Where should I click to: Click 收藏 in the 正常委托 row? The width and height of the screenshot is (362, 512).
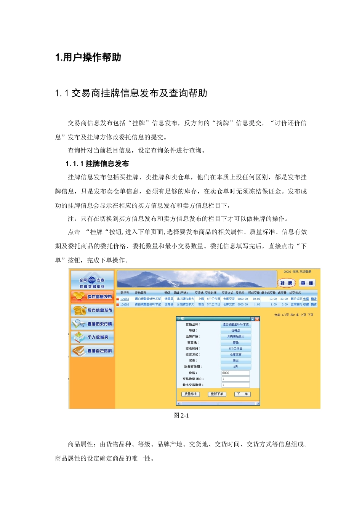point(306,304)
